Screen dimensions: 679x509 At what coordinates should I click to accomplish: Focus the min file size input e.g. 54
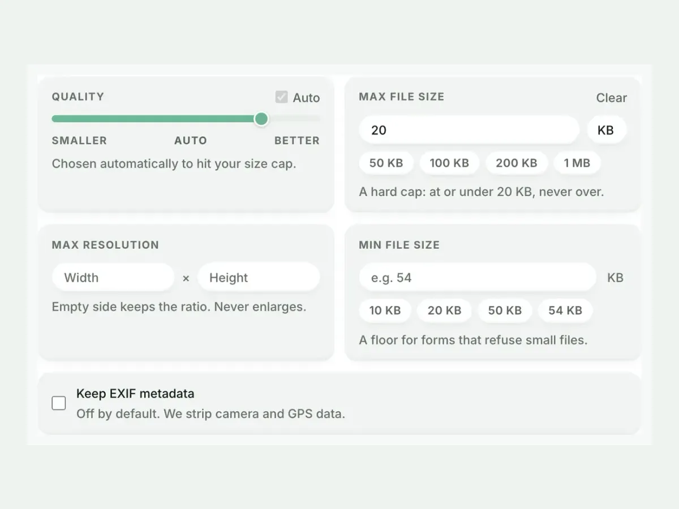point(478,278)
